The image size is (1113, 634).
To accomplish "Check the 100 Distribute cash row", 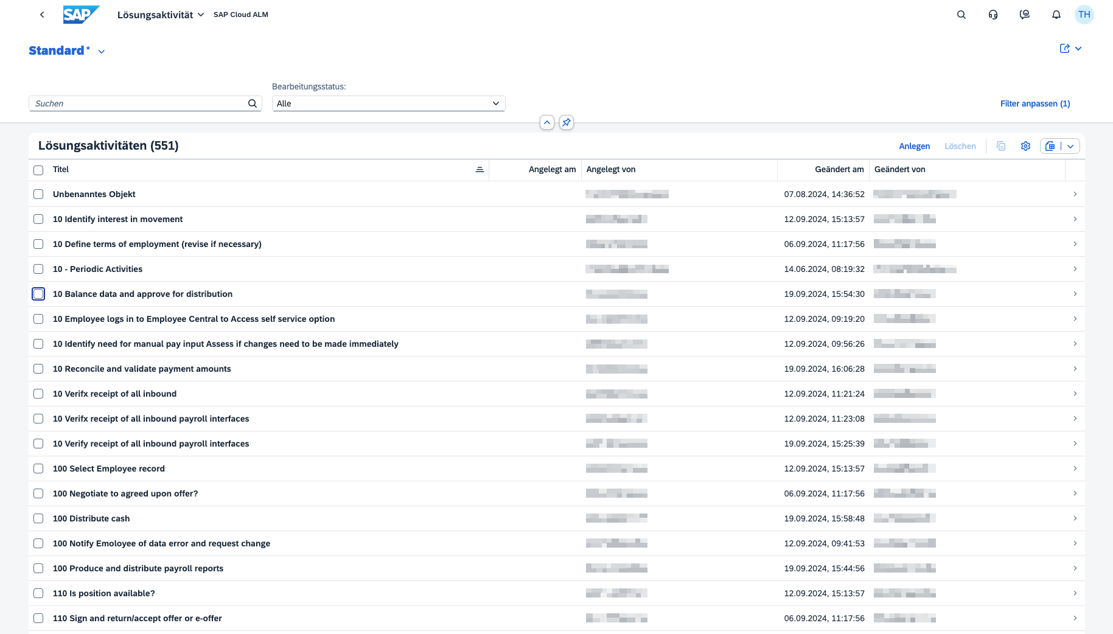I will pyautogui.click(x=38, y=518).
